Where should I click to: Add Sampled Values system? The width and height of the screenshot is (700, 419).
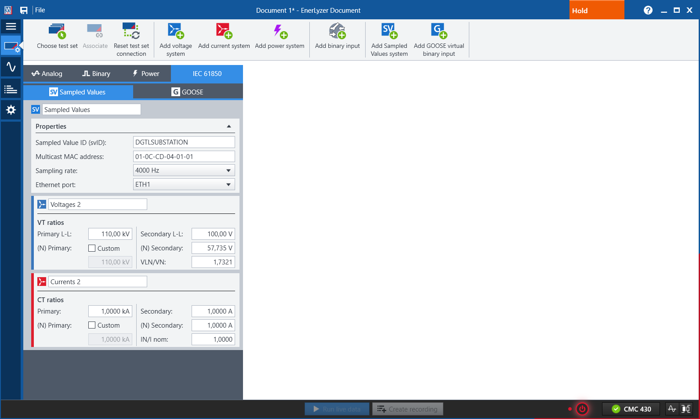(x=389, y=32)
